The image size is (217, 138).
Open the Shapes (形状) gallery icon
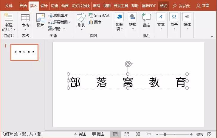point(81,18)
